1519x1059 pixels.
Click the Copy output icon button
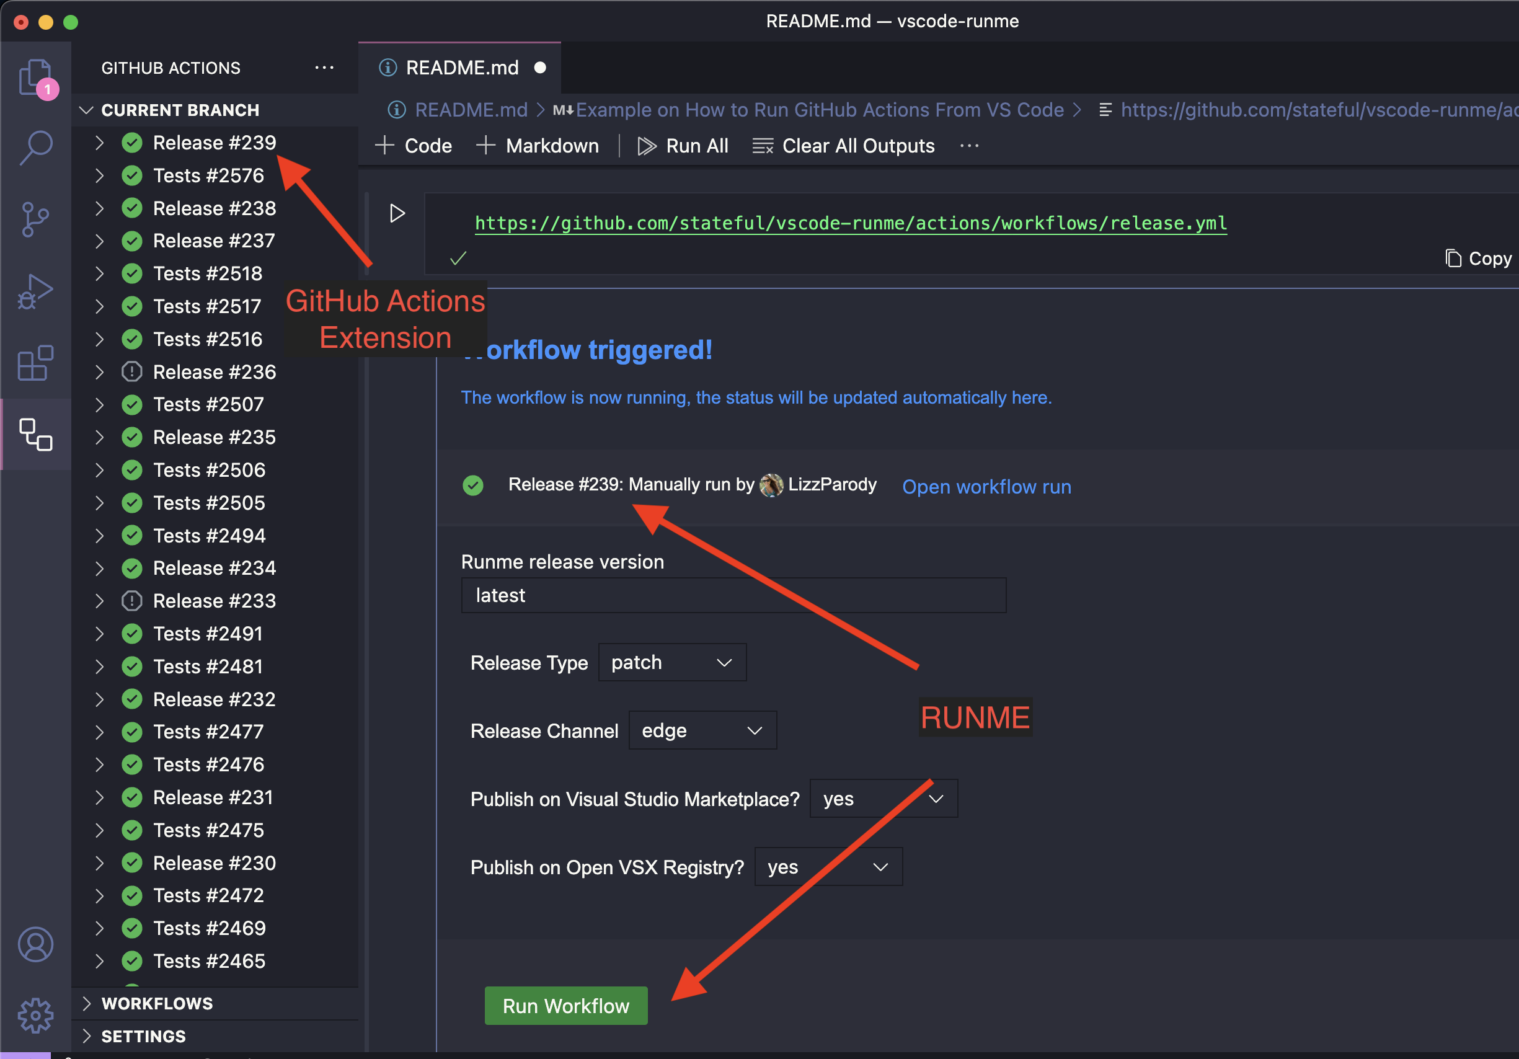coord(1478,259)
